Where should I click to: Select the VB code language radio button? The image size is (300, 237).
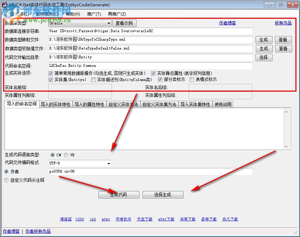66,155
